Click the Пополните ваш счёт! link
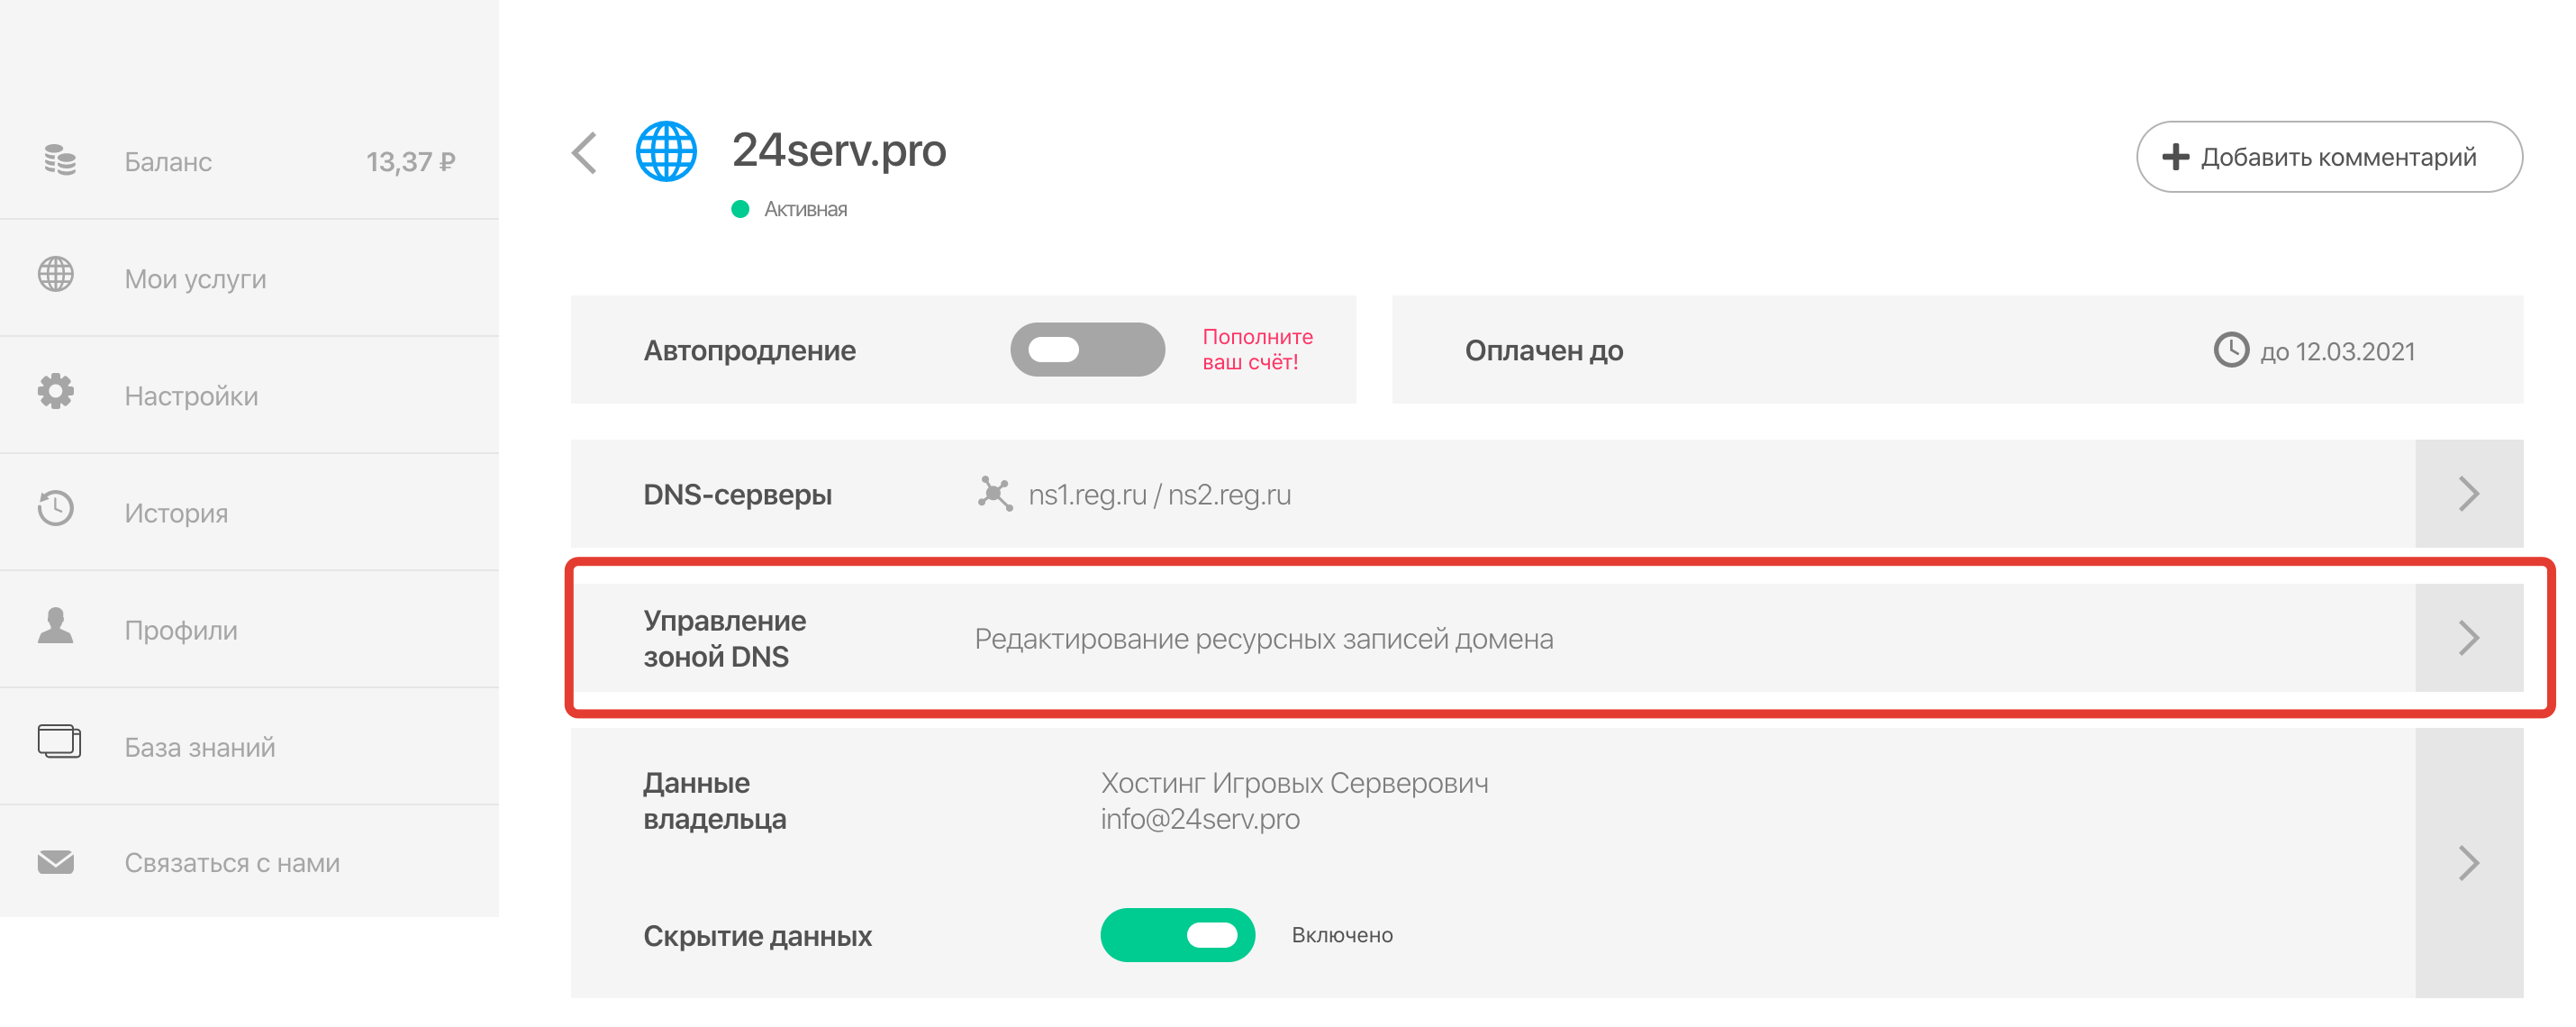 click(x=1257, y=350)
